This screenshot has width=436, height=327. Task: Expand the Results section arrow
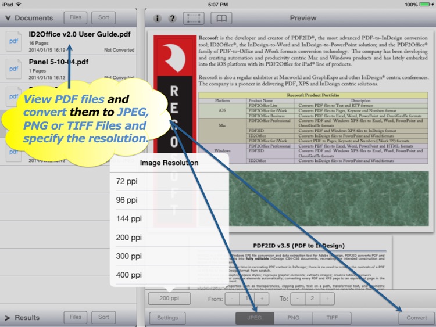(x=8, y=318)
